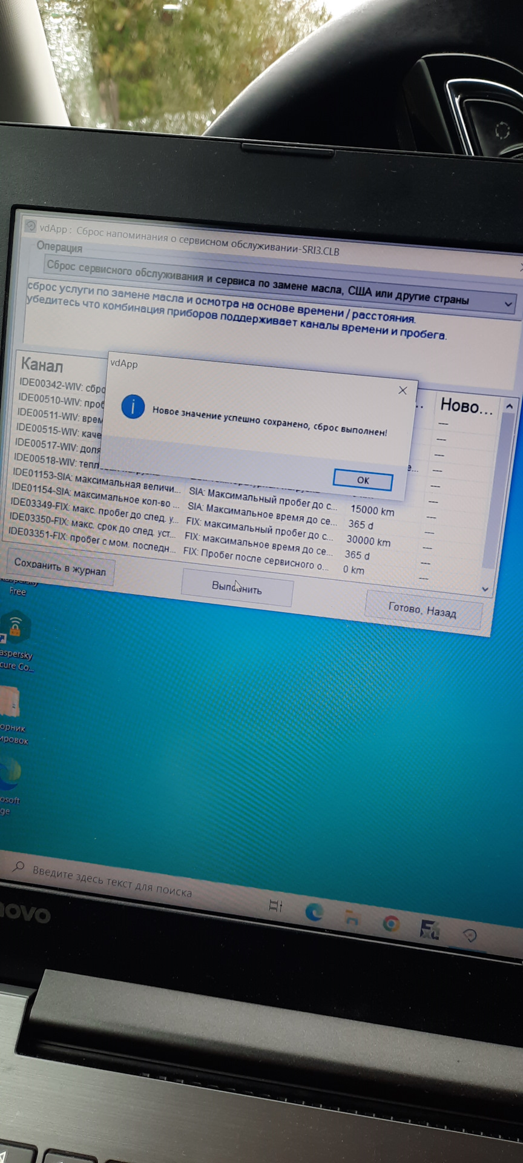Select the IDE00518-WIV channel row
The height and width of the screenshot is (1163, 523).
[x=56, y=460]
